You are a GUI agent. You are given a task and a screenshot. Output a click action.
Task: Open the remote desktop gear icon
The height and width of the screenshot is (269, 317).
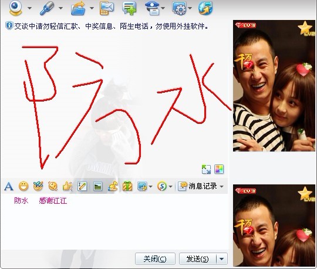point(179,8)
